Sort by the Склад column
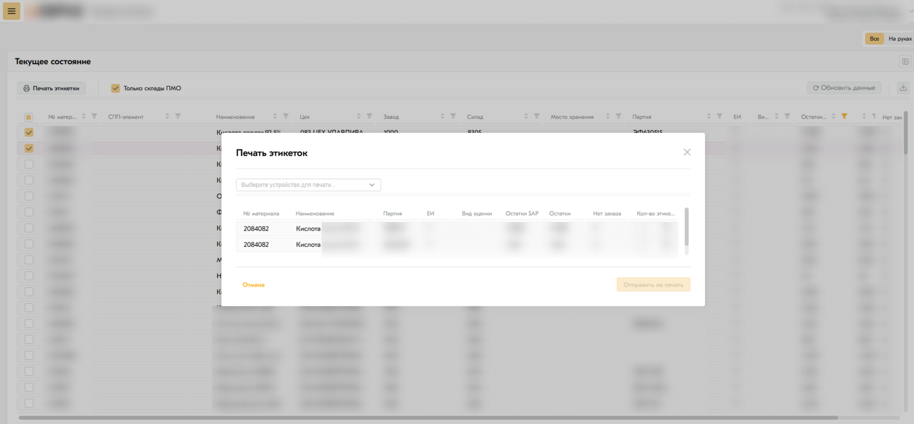 [526, 116]
